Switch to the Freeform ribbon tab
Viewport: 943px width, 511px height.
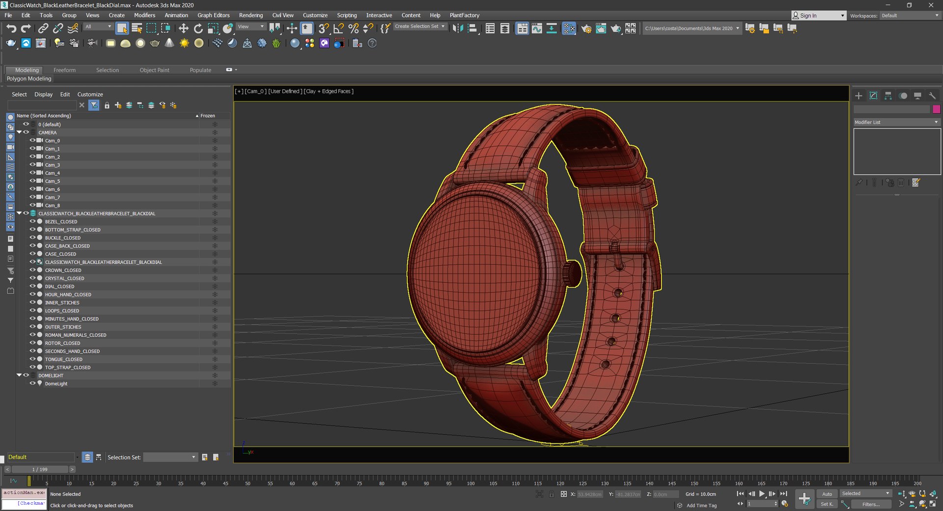pos(64,70)
